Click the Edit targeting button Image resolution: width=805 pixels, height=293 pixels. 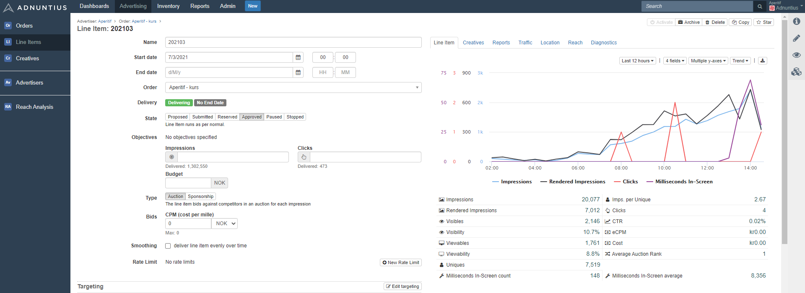pyautogui.click(x=402, y=286)
